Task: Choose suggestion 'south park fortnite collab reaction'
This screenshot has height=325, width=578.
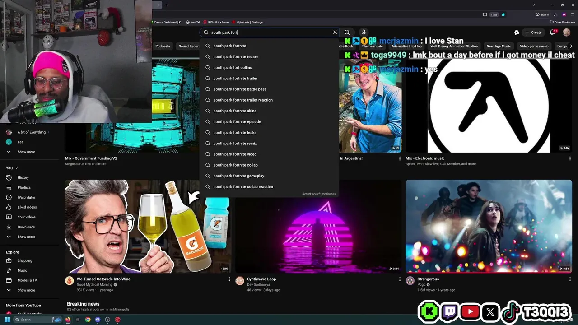Action: pyautogui.click(x=269, y=186)
